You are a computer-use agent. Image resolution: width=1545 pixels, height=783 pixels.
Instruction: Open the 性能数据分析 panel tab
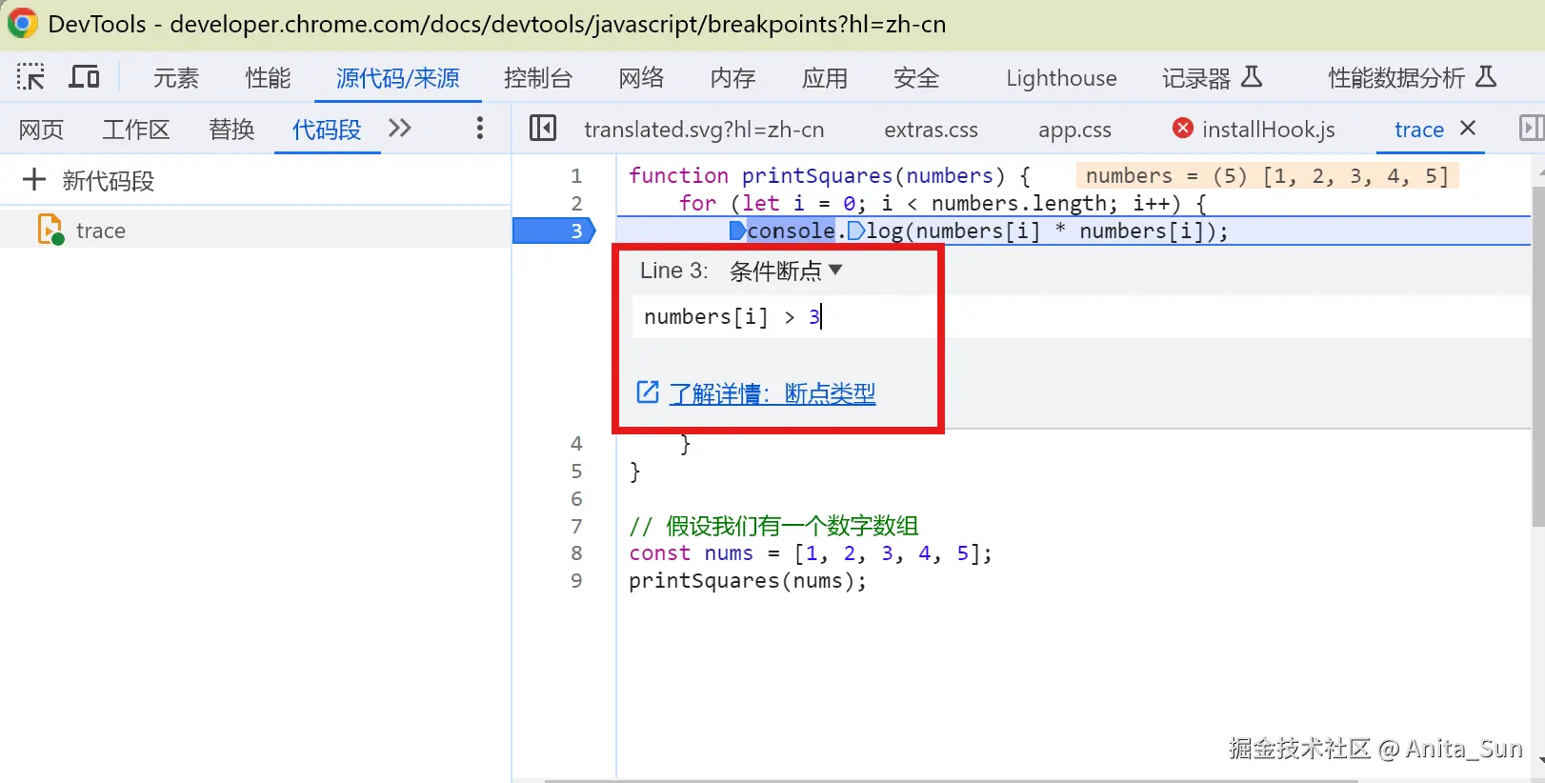coord(1413,78)
